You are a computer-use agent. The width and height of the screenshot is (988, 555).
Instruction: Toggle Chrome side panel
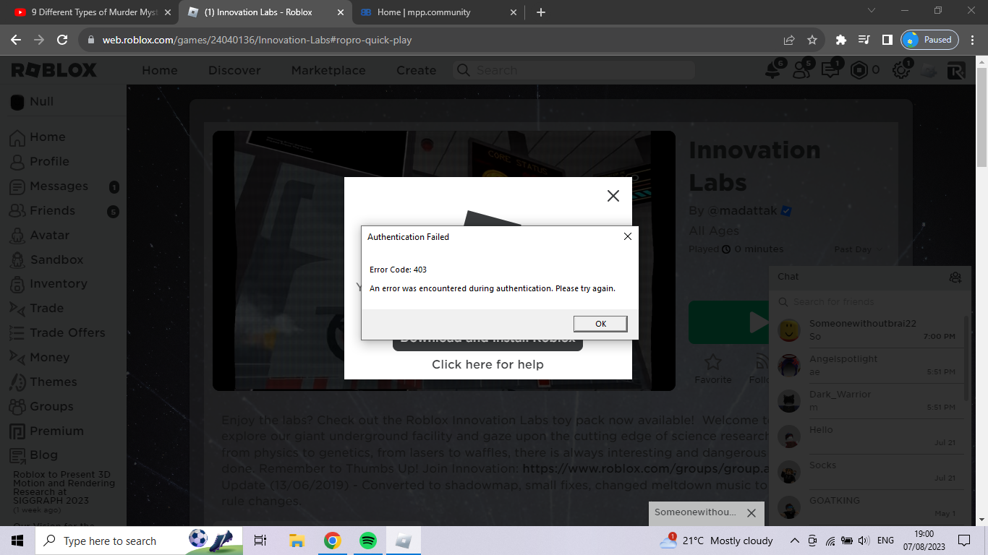887,40
